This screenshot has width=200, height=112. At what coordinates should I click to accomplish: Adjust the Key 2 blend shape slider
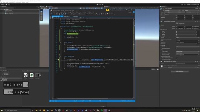tap(186, 33)
